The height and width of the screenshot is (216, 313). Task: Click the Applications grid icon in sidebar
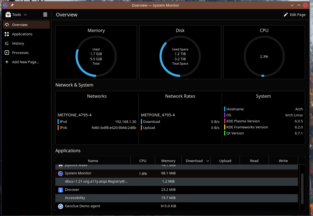pos(7,34)
